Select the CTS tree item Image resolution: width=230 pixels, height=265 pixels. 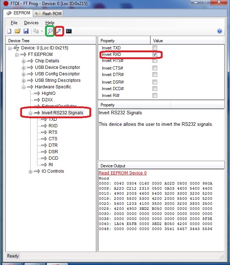pos(53,139)
